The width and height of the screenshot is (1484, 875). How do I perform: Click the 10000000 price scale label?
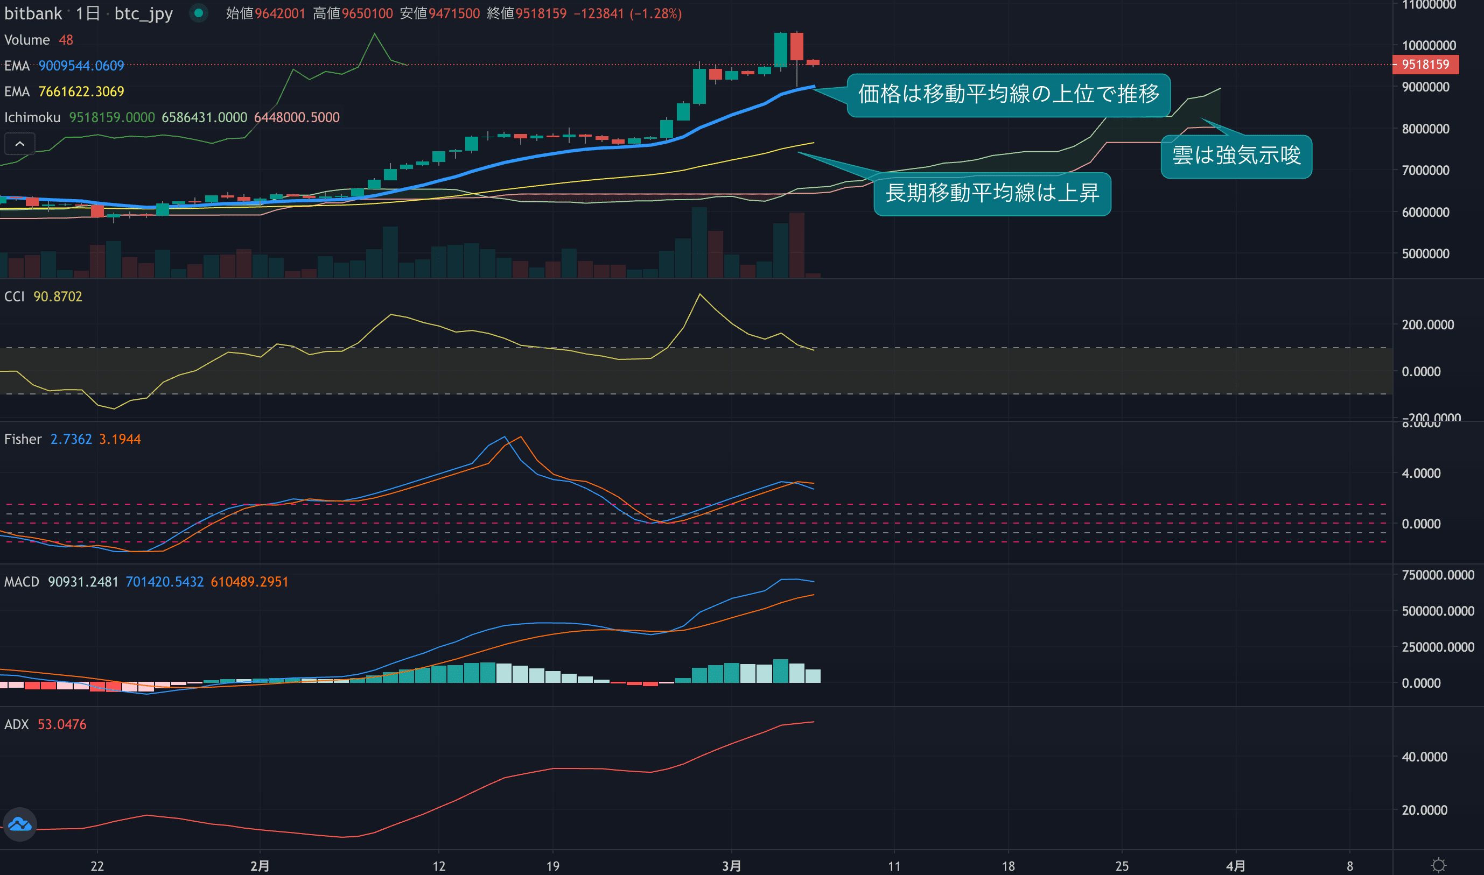[1429, 45]
